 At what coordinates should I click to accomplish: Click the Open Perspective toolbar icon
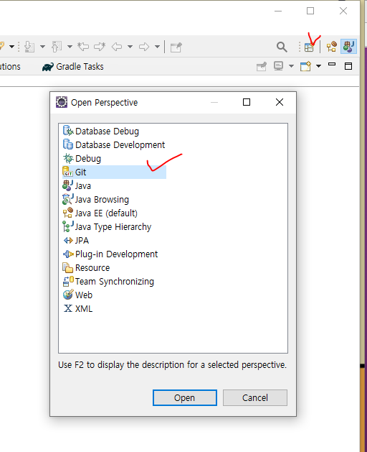coord(309,47)
